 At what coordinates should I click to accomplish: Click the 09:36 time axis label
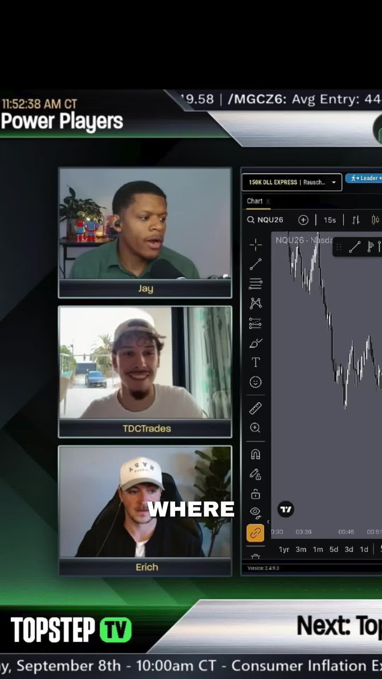click(x=303, y=532)
